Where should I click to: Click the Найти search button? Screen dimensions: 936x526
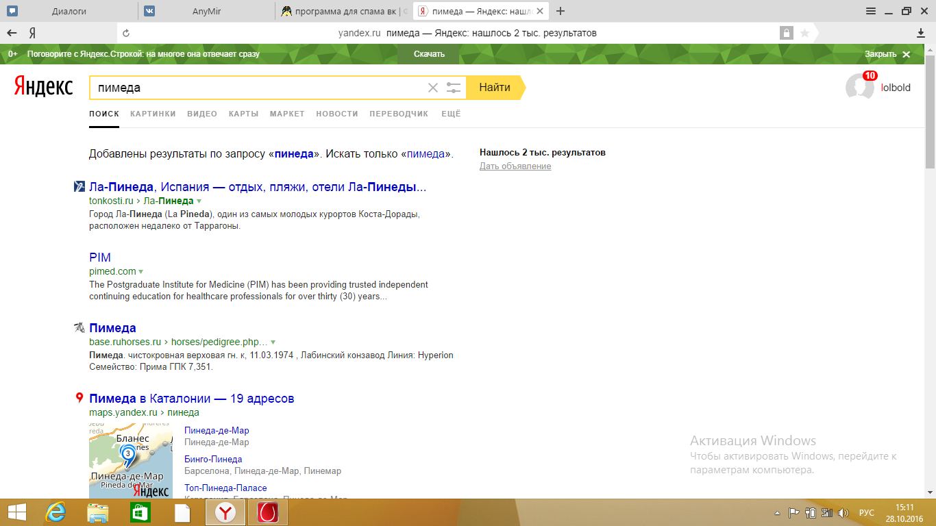(x=495, y=88)
